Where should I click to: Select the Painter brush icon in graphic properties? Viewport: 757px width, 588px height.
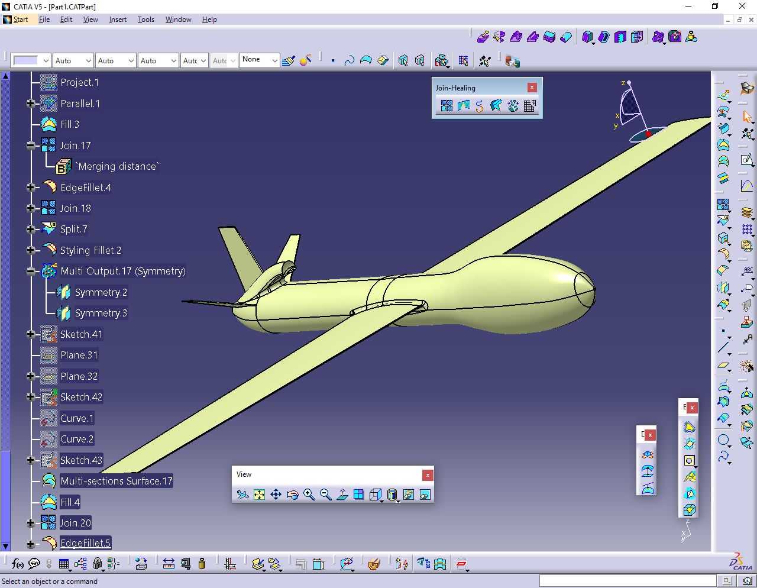pos(289,60)
